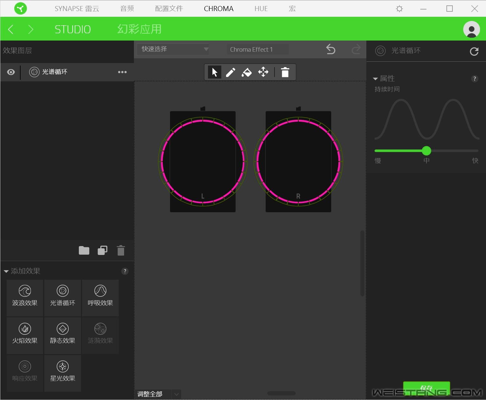Undo the last action

click(x=331, y=49)
